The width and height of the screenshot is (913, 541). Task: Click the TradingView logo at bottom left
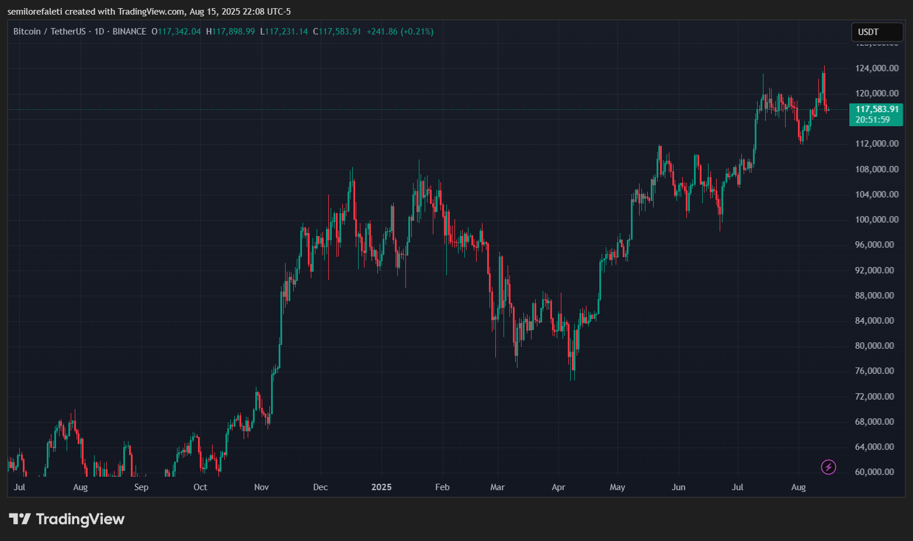(x=67, y=519)
